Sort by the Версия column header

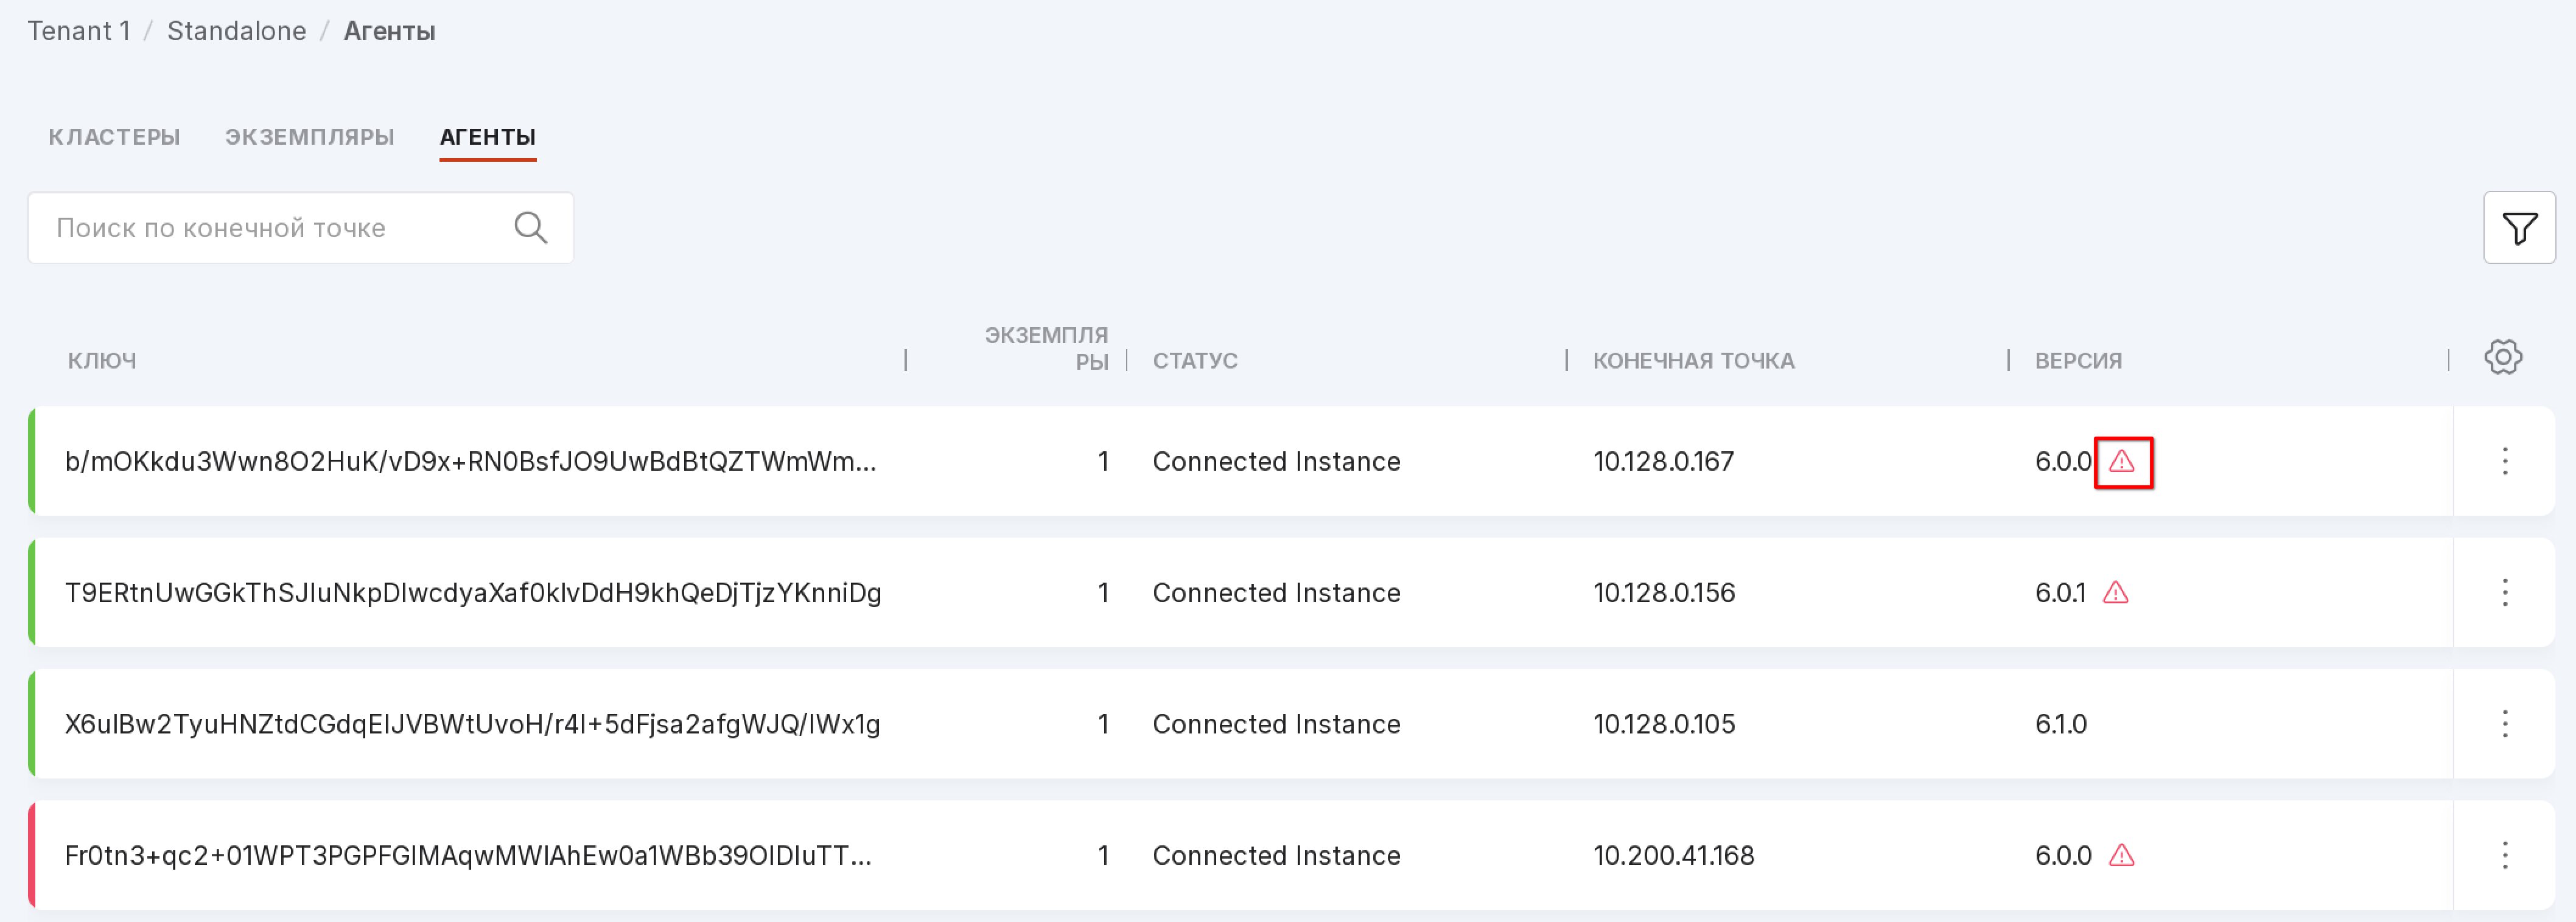(x=2077, y=361)
